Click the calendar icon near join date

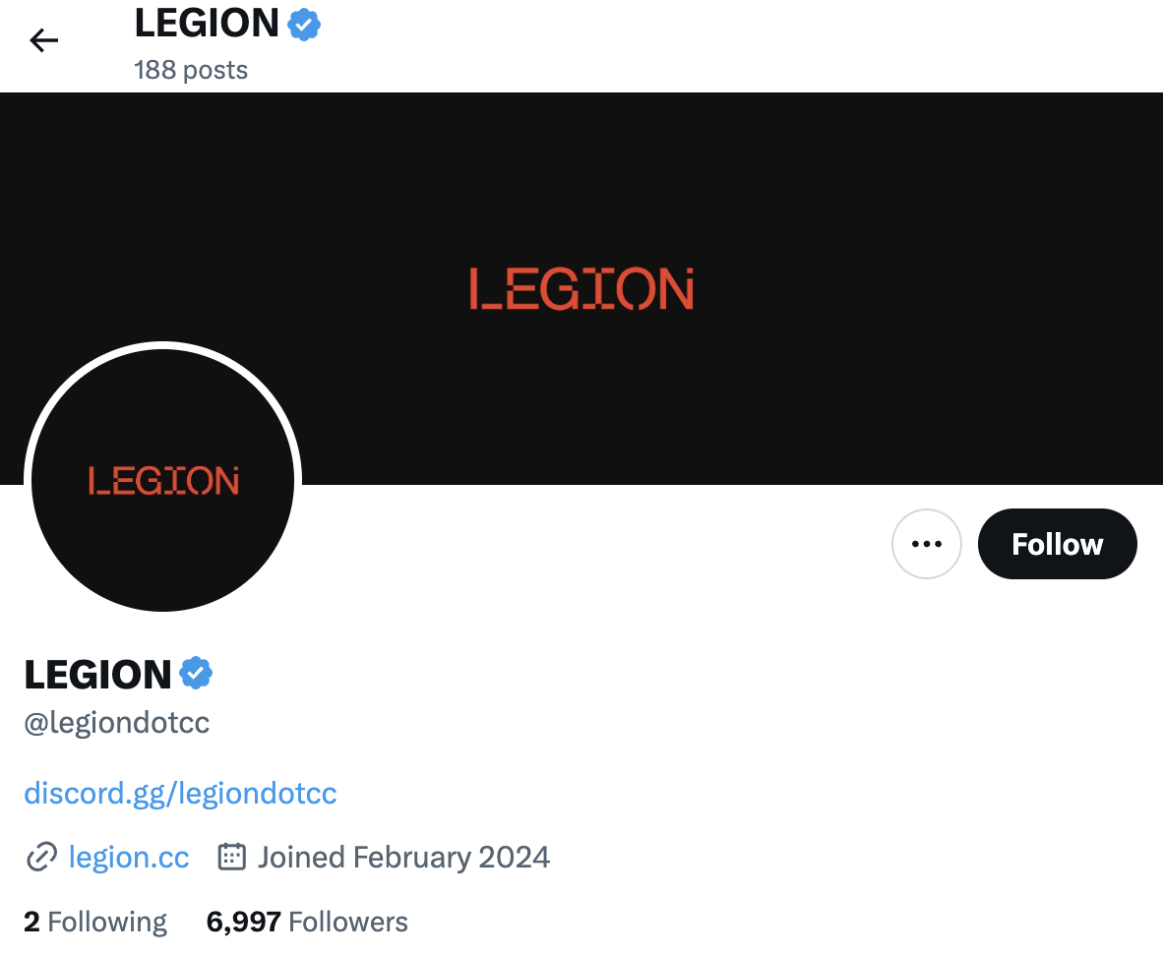[x=231, y=857]
